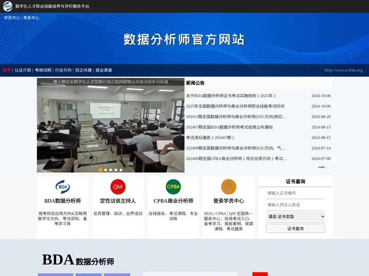Click the red QM circle icon
This screenshot has height=276, width=369.
[x=118, y=187]
